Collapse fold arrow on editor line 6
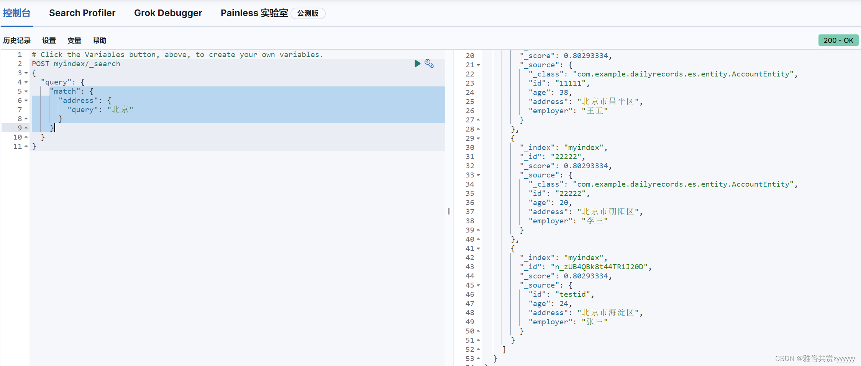861x366 pixels. [x=26, y=101]
